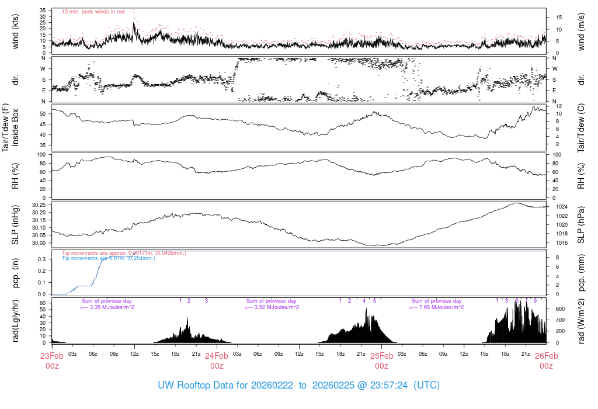598x409 pixels.
Task: Select the "rad(Lgly/hr)" axis label
Action: coord(15,321)
